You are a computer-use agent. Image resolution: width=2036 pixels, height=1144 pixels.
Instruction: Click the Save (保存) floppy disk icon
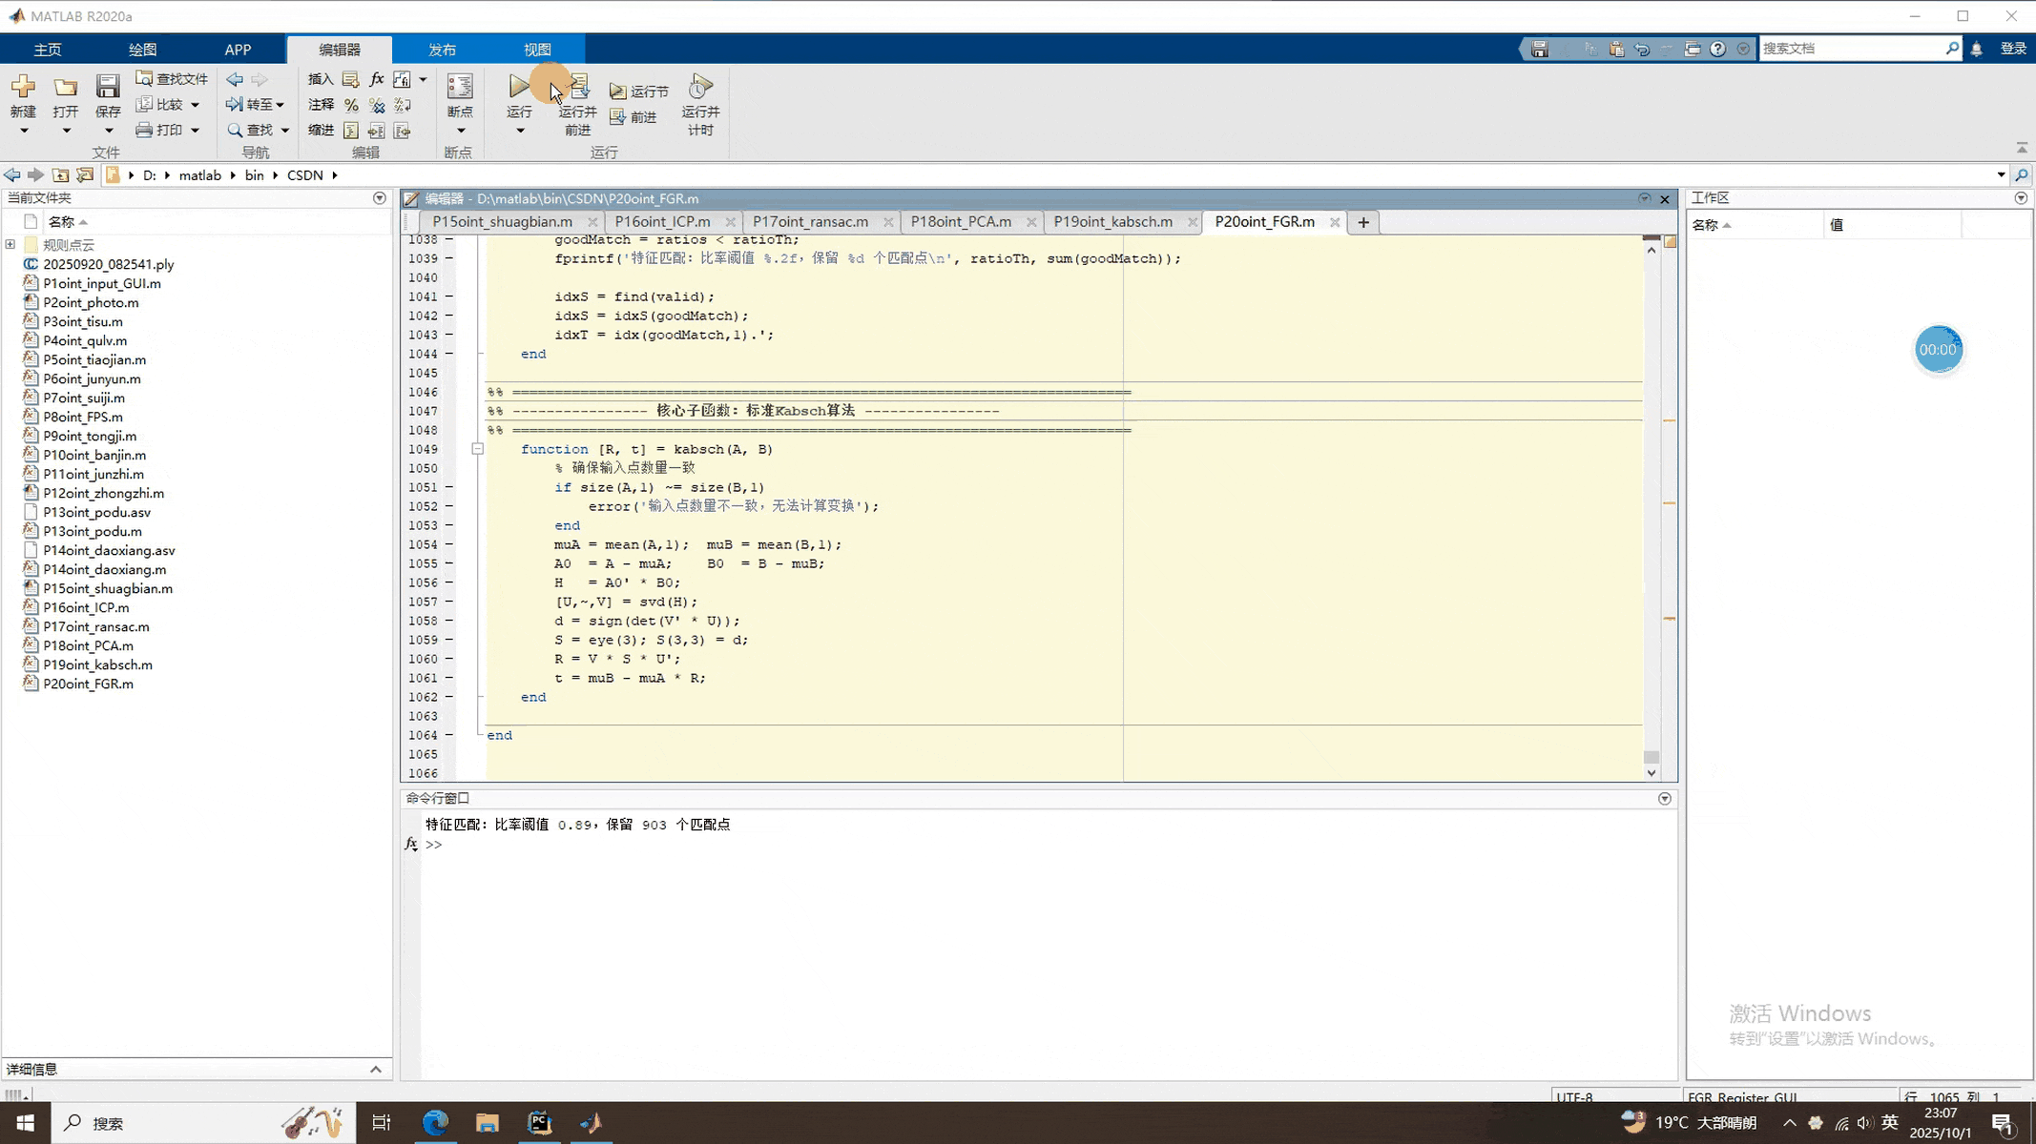point(108,87)
